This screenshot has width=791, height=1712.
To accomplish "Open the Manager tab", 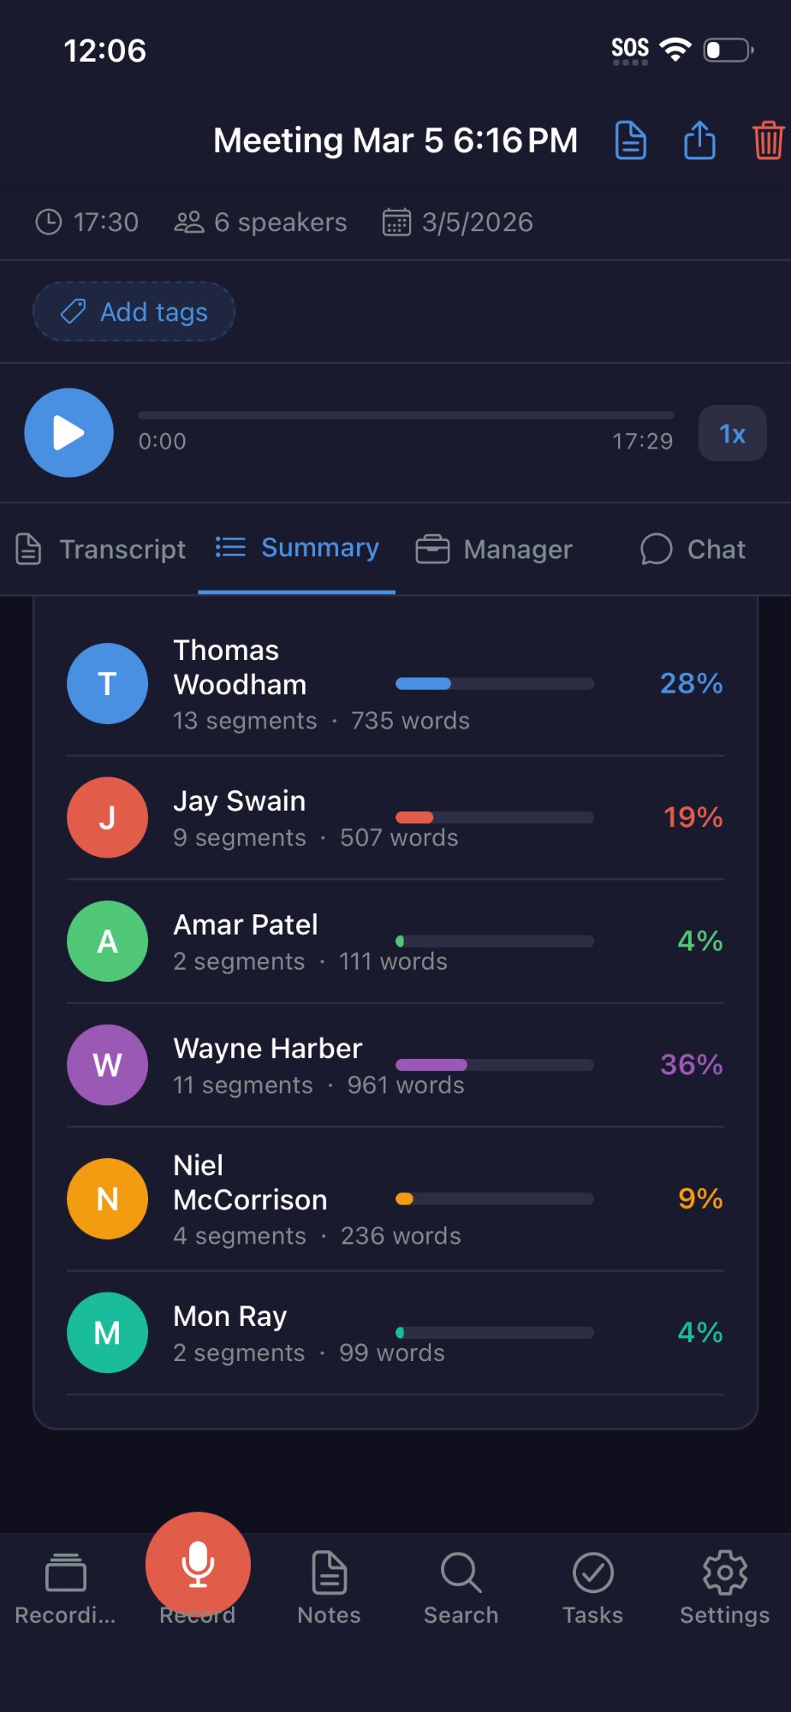I will (x=494, y=550).
